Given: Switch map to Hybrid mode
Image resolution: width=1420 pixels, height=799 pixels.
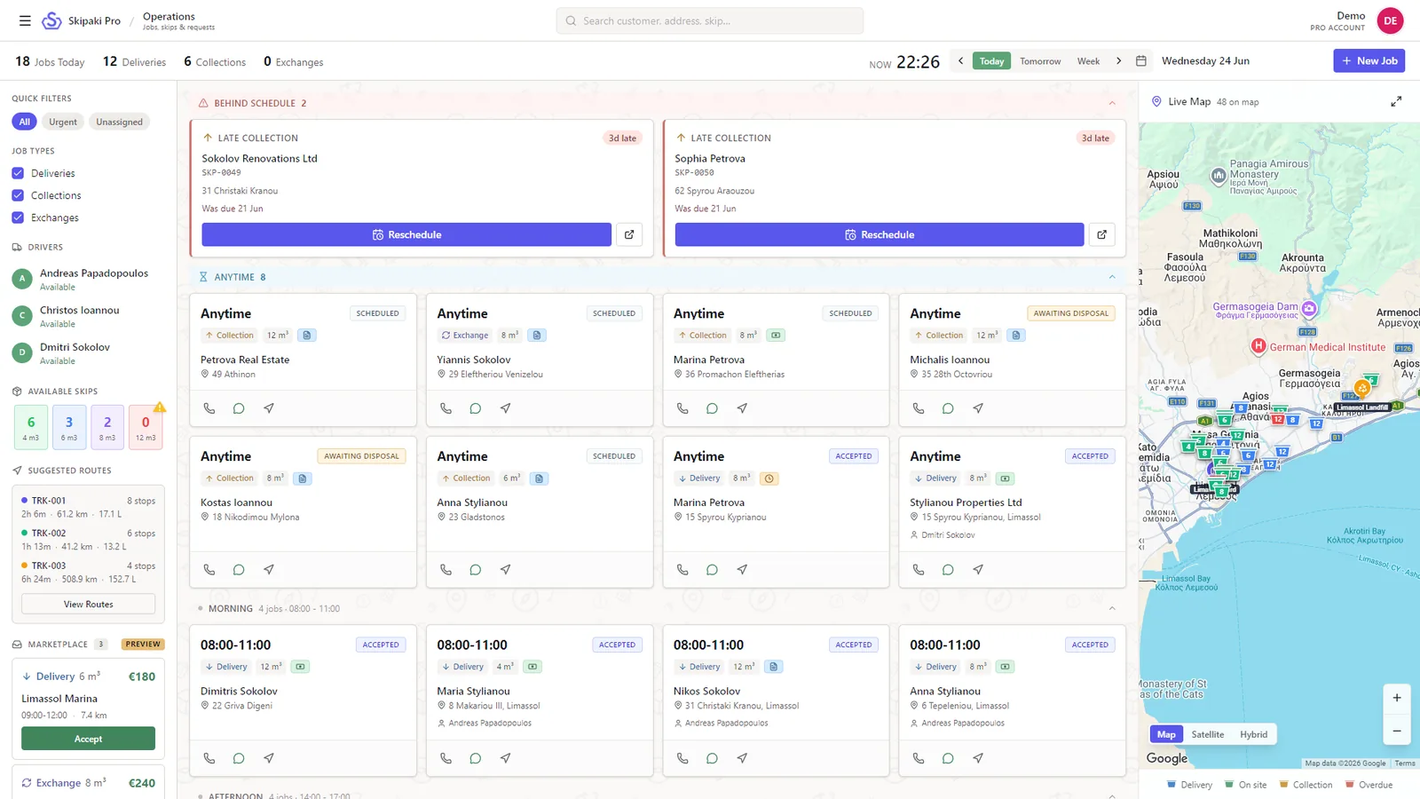Looking at the screenshot, I should tap(1253, 734).
